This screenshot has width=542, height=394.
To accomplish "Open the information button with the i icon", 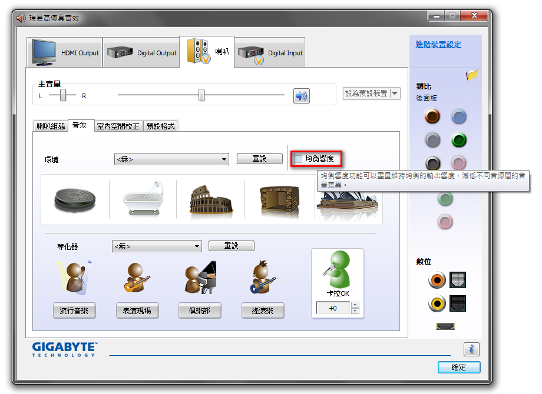I will 471,349.
